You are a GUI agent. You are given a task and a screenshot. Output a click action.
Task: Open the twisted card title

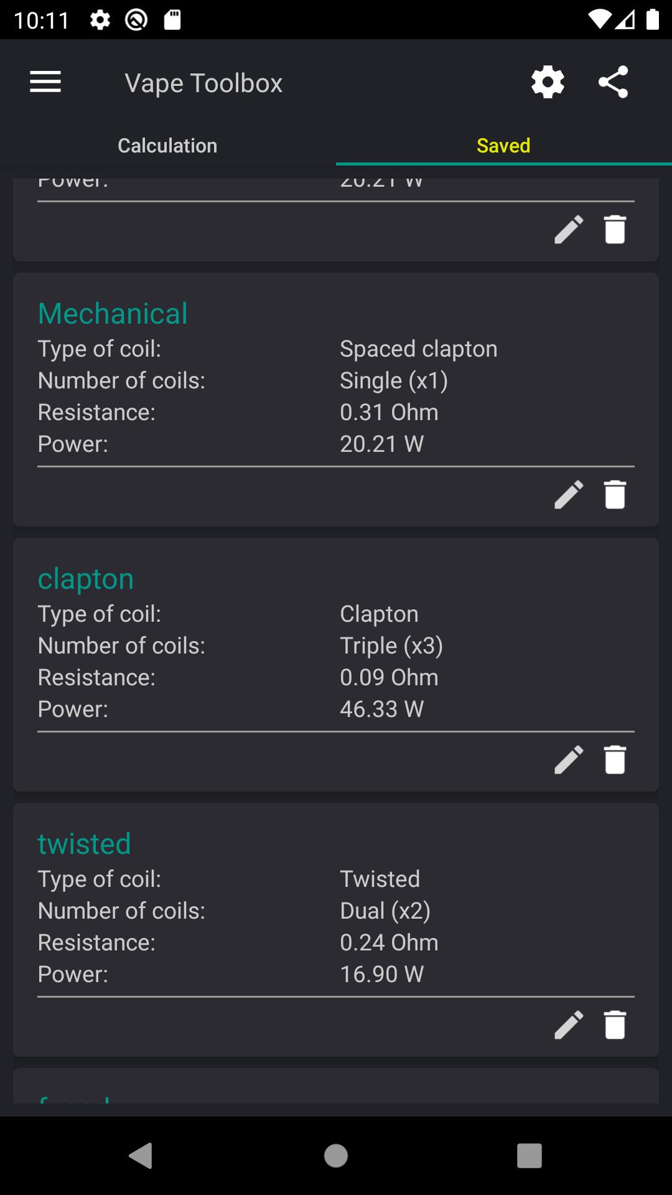point(84,844)
